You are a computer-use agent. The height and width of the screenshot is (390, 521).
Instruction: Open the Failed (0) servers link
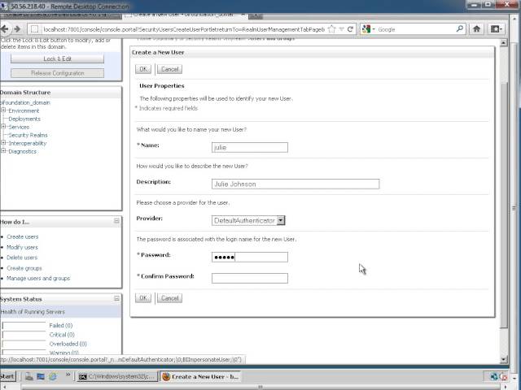click(x=61, y=325)
